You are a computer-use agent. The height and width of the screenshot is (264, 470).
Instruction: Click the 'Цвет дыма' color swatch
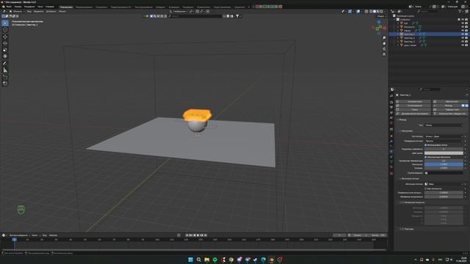click(x=444, y=153)
